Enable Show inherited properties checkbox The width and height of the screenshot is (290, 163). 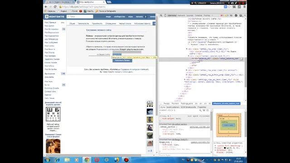point(214,143)
